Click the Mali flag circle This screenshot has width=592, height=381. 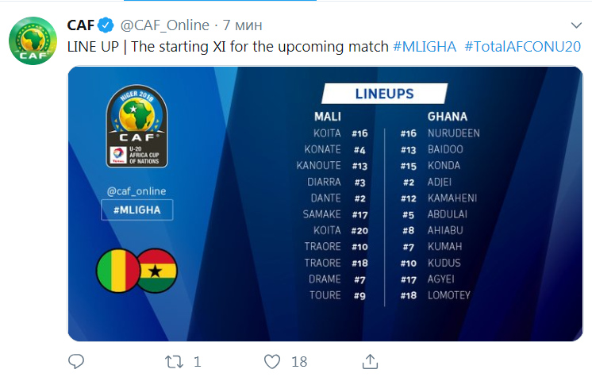(x=118, y=271)
